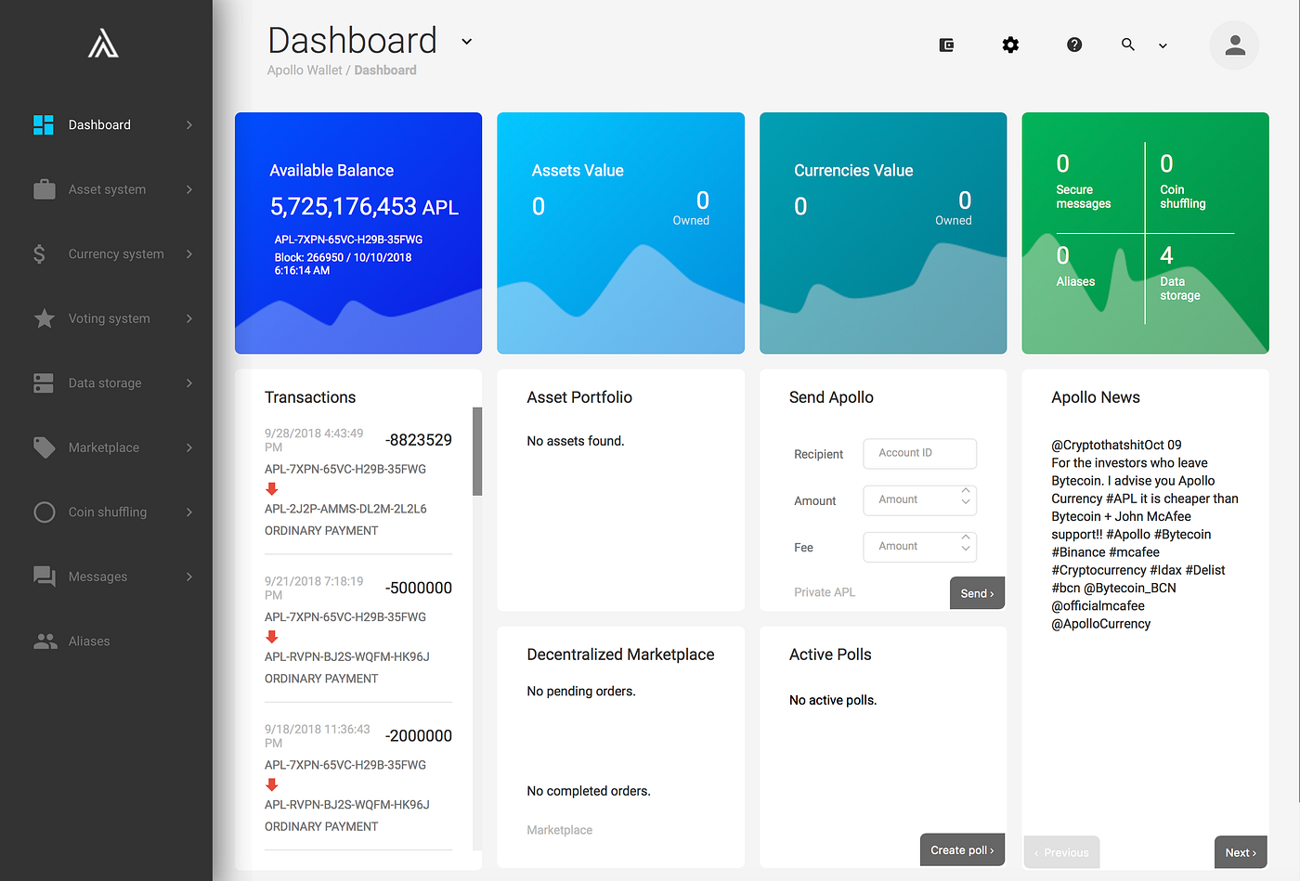Click the Assets Value card
The image size is (1300, 881).
(x=620, y=233)
